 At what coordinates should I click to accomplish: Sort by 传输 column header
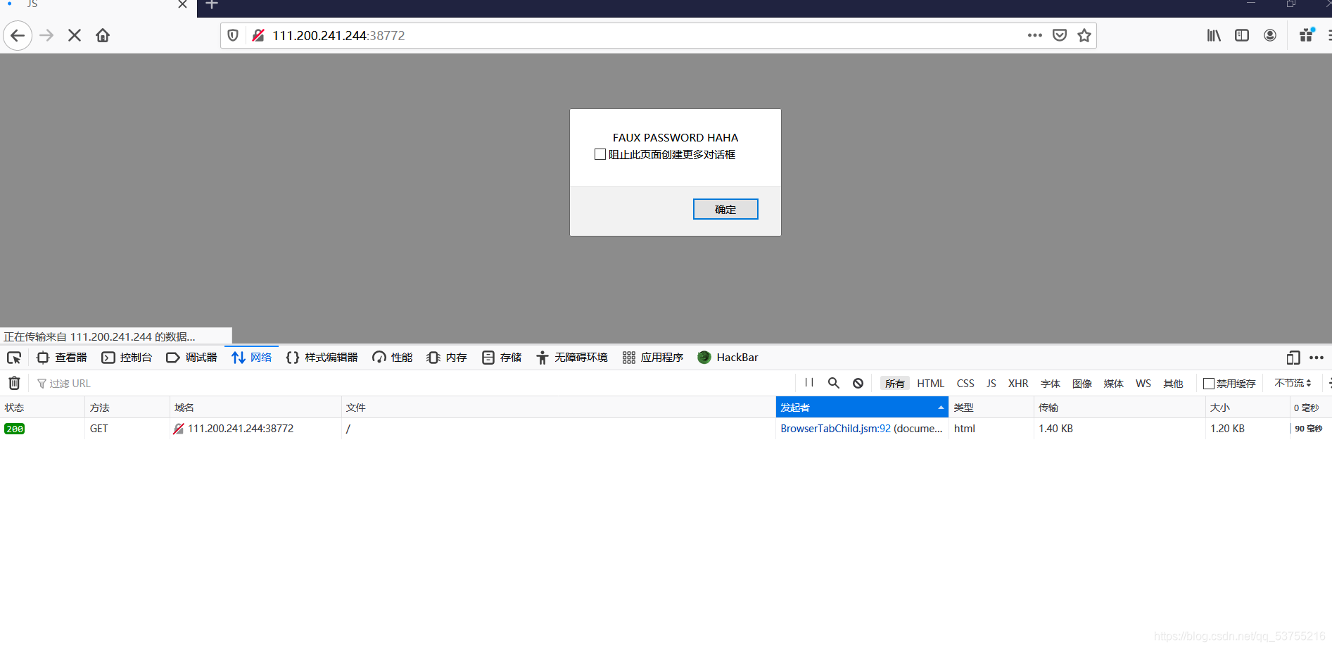(1119, 408)
